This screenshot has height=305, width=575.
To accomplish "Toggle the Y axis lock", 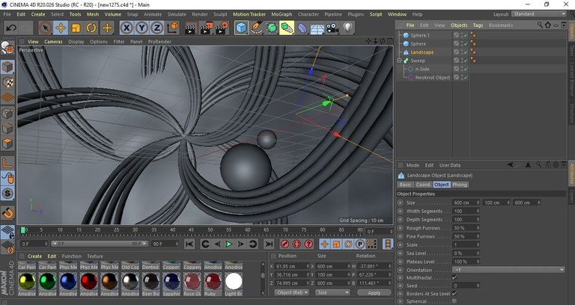I will tap(142, 28).
